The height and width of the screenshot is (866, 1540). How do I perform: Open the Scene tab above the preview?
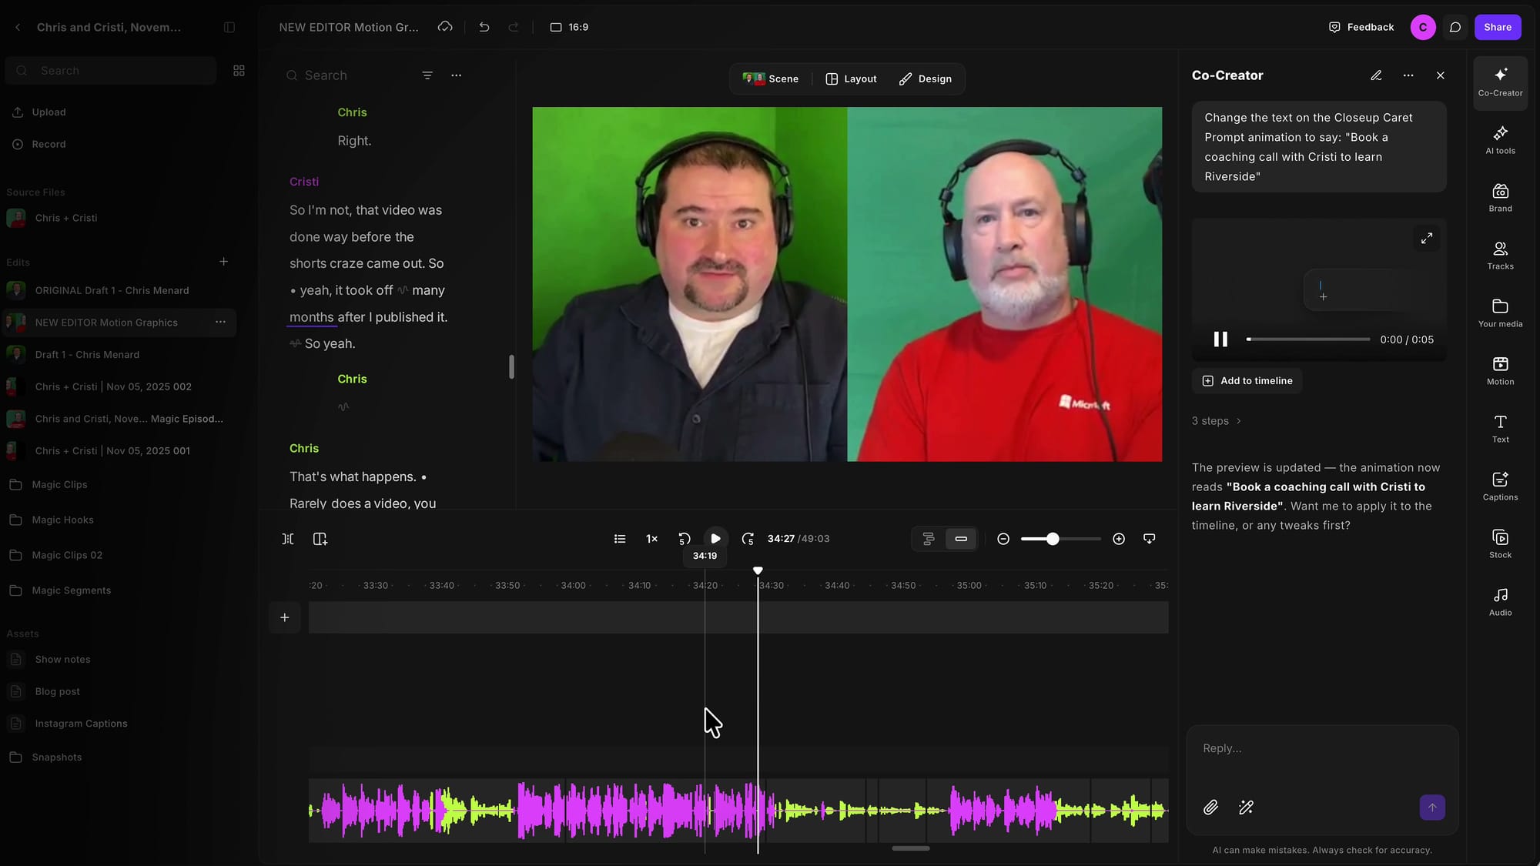pyautogui.click(x=771, y=79)
